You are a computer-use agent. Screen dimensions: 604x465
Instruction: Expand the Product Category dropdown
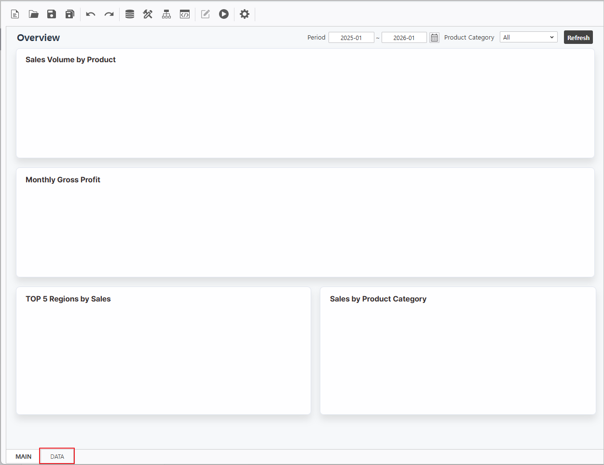click(x=528, y=37)
